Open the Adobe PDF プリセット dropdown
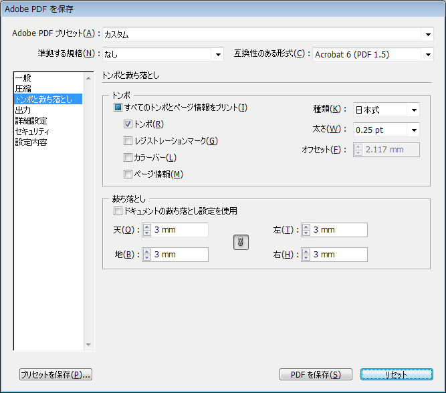446x393 pixels. (267, 34)
